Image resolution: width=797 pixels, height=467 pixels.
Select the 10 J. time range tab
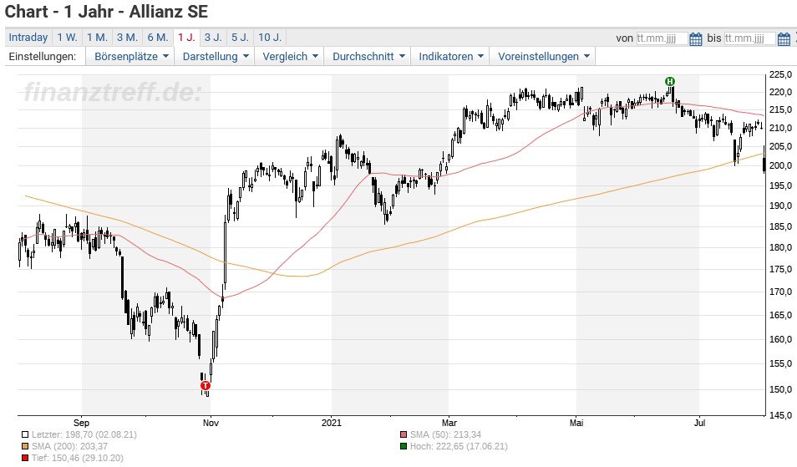(269, 37)
